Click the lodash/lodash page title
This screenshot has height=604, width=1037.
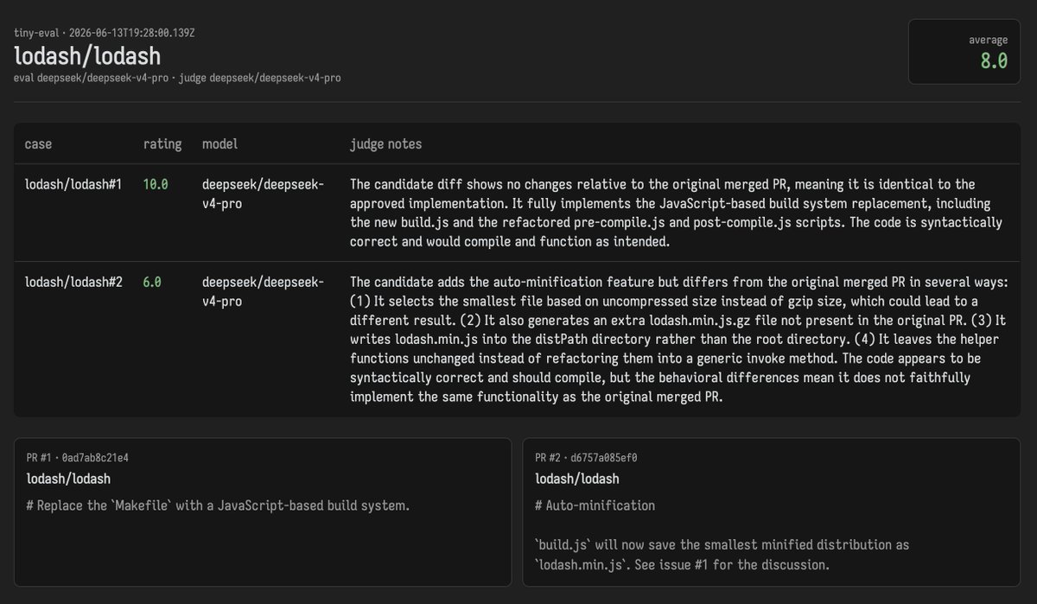pos(87,55)
